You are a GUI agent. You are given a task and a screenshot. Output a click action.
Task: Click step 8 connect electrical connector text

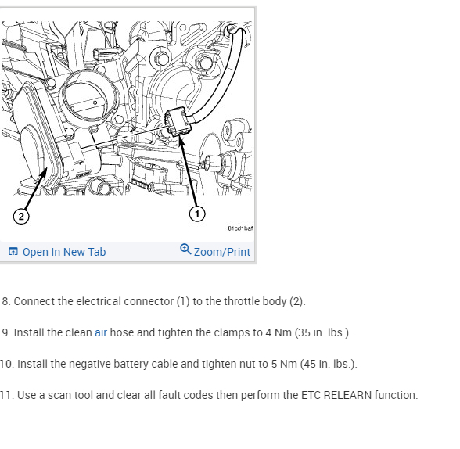coord(153,301)
